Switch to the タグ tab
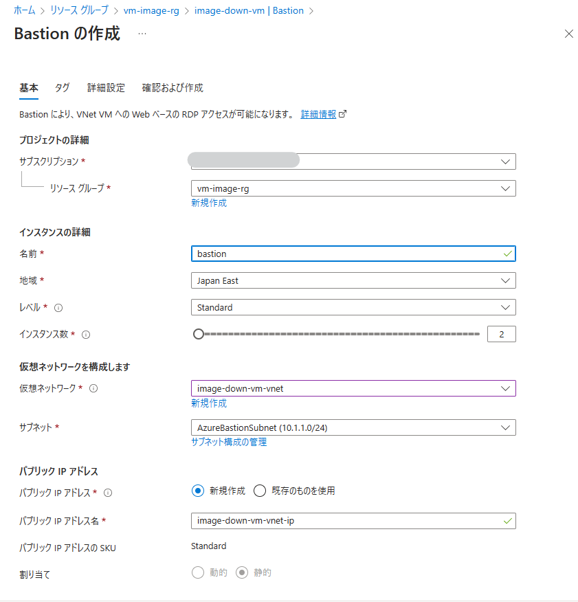This screenshot has height=602, width=578. (62, 88)
